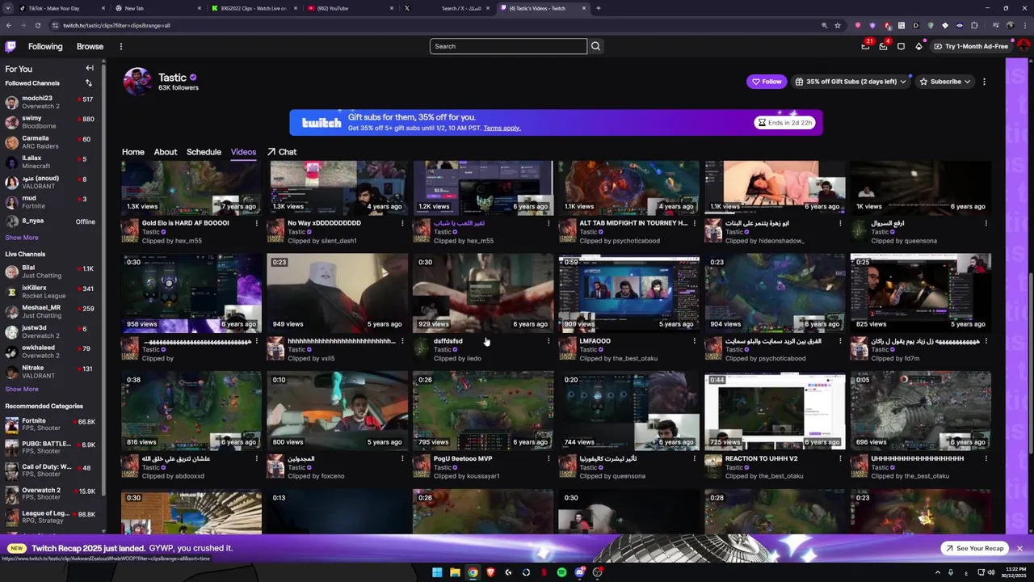This screenshot has height=582, width=1034.
Task: Open the Chat tab link
Action: coord(282,152)
